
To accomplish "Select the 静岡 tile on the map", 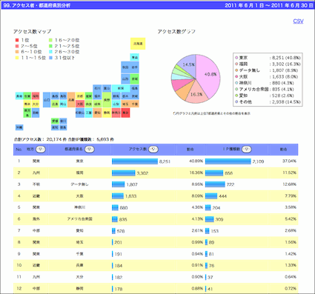I will [107, 113].
